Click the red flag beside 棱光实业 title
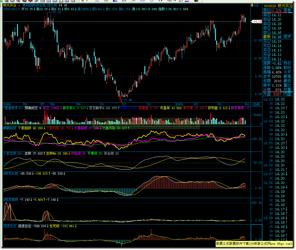 pyautogui.click(x=19, y=6)
